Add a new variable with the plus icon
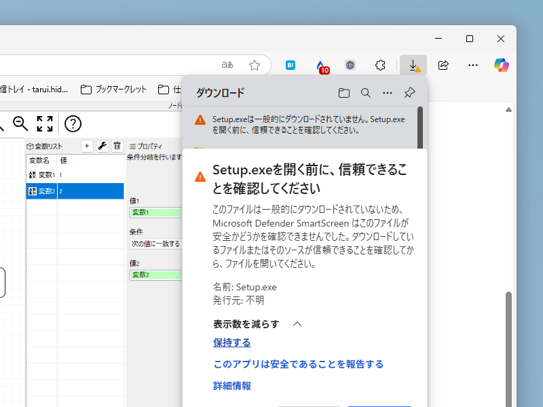543x407 pixels. [87, 146]
